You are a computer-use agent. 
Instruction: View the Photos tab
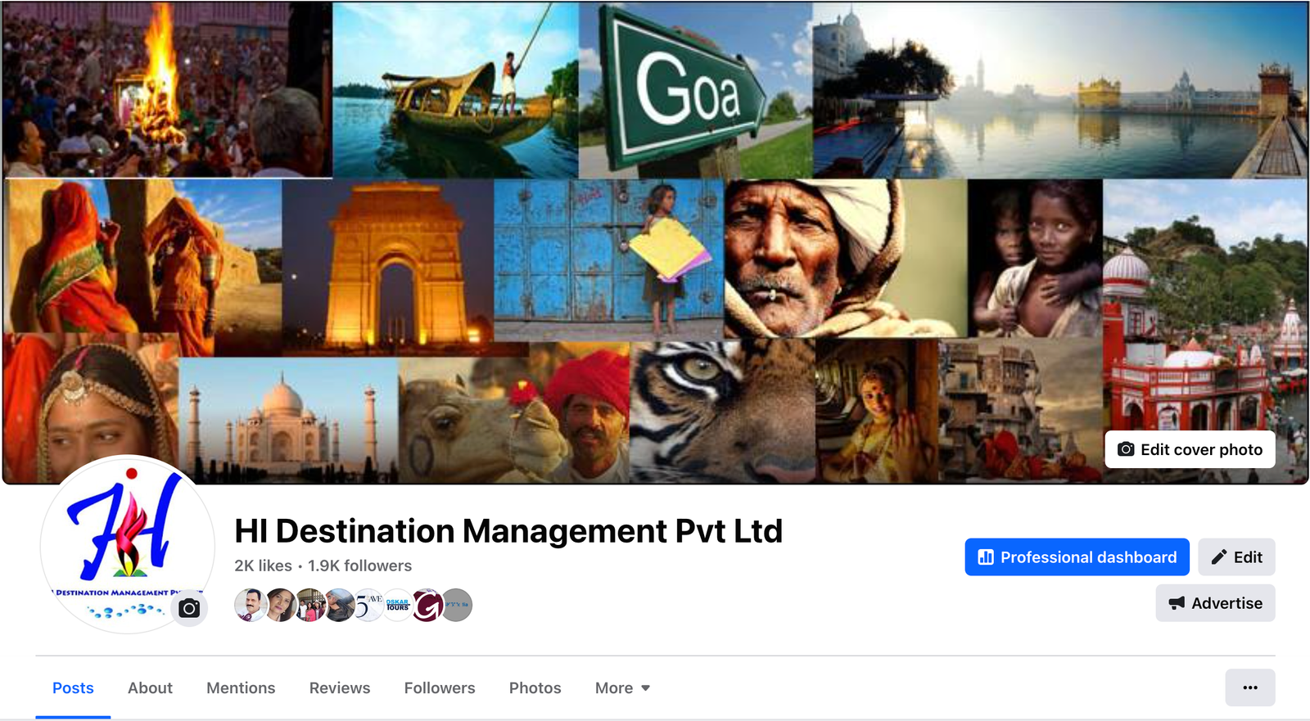535,688
